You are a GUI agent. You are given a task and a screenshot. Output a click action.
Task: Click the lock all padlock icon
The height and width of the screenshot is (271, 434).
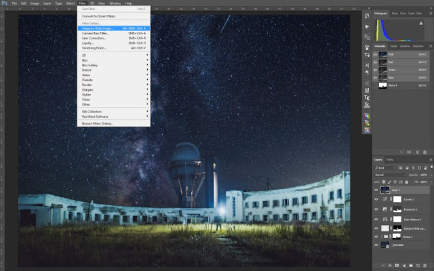coord(407,182)
